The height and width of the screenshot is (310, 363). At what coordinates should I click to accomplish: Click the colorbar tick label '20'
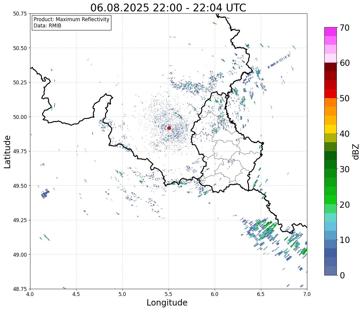tap(345, 204)
